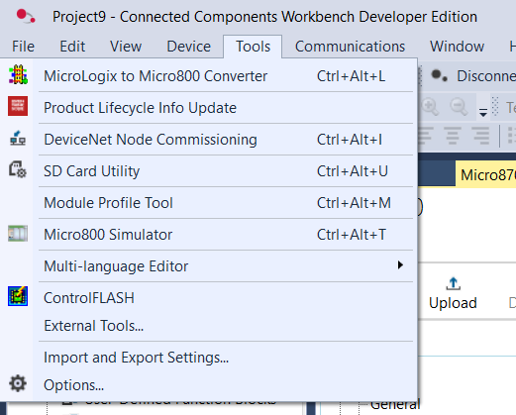Viewport: 516px width, 415px height.
Task: Select the Micro870 tab
Action: click(x=486, y=174)
